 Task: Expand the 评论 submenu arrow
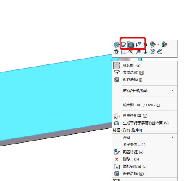(172, 137)
